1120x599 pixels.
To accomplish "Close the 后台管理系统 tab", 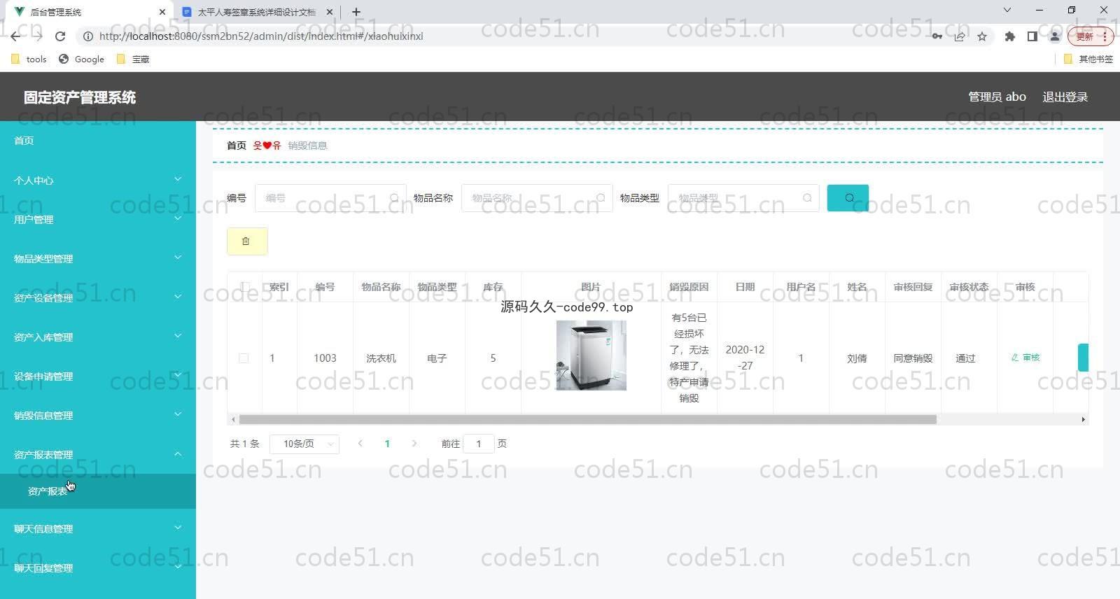I will pos(162,12).
